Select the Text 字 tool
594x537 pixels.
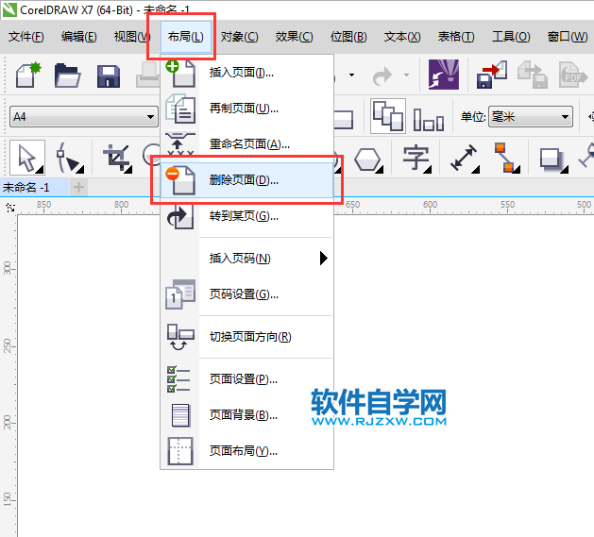click(416, 158)
